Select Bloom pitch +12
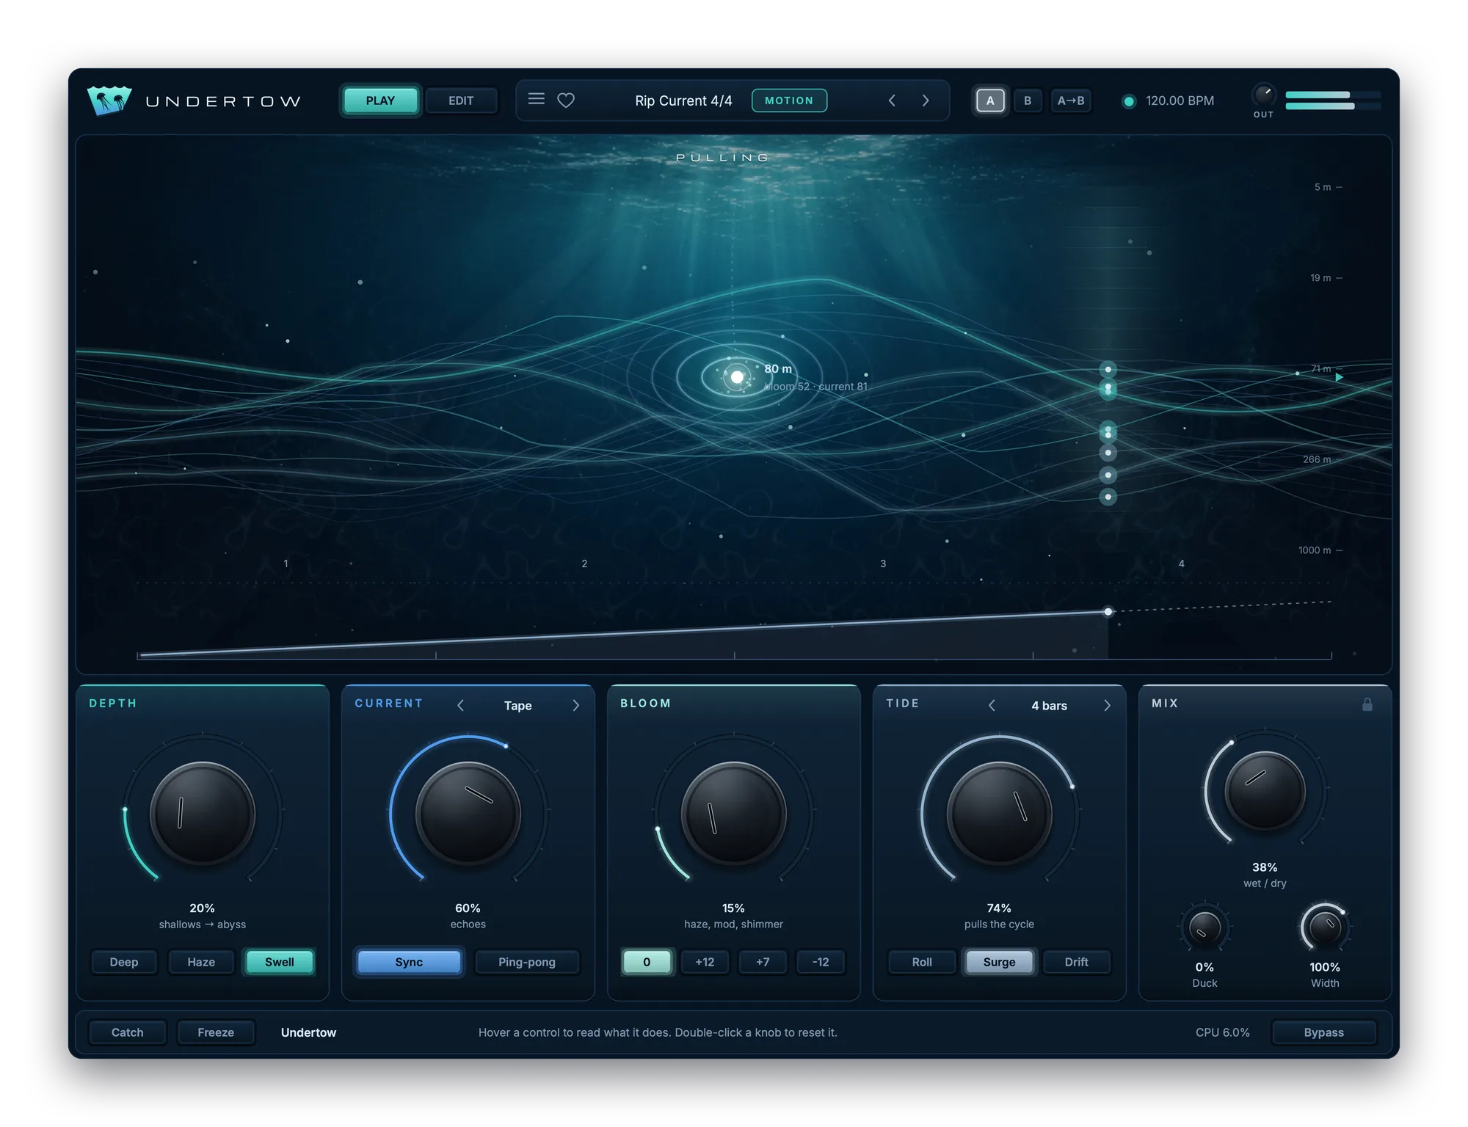This screenshot has width=1468, height=1127. pyautogui.click(x=705, y=962)
